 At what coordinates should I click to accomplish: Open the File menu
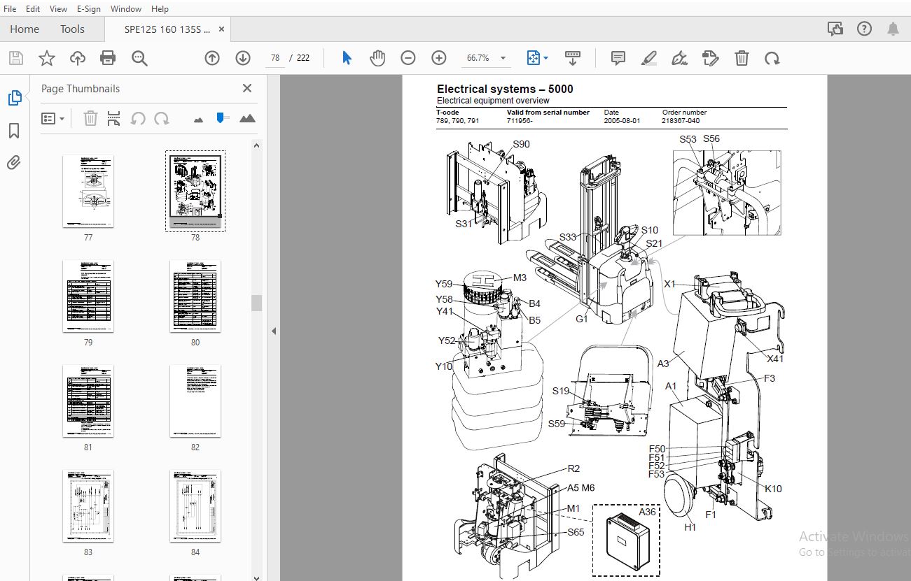click(10, 8)
